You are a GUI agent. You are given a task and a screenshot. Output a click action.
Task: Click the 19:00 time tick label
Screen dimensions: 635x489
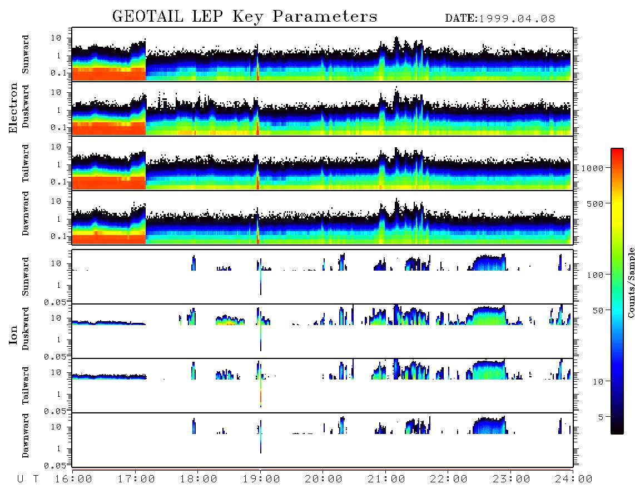click(261, 479)
